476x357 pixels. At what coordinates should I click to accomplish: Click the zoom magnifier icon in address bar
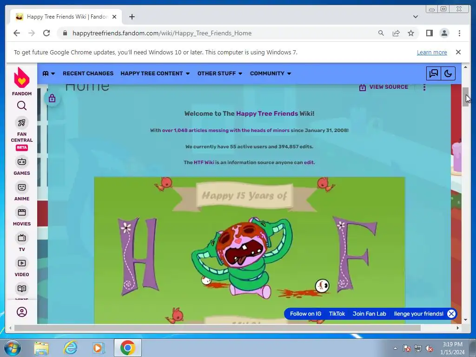(x=381, y=33)
